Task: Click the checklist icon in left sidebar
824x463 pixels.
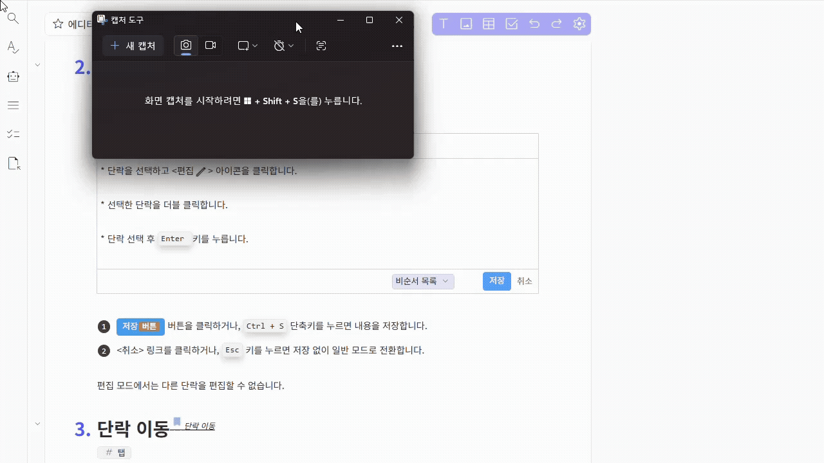Action: coord(13,134)
